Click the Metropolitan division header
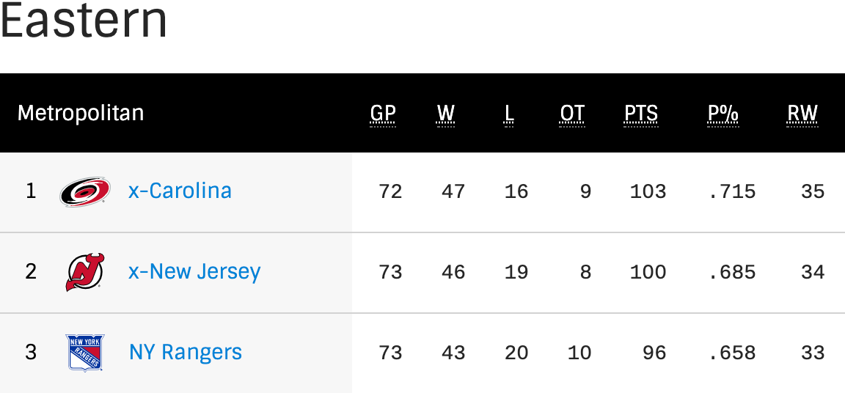845x393 pixels. click(x=81, y=114)
